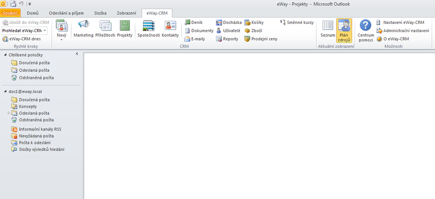Switch to the Složka ribbon tab
This screenshot has height=199, width=435.
pos(100,13)
